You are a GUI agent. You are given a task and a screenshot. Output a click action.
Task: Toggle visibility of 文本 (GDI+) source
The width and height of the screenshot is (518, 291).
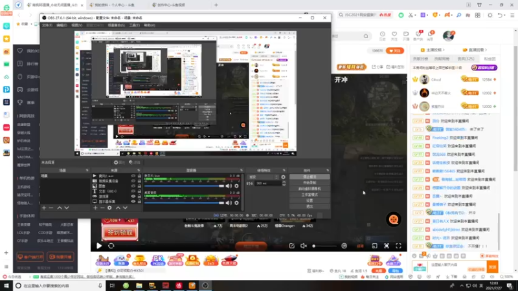133,191
